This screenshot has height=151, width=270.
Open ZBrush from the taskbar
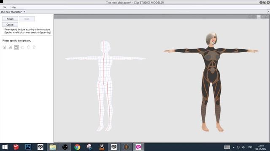[102, 147]
